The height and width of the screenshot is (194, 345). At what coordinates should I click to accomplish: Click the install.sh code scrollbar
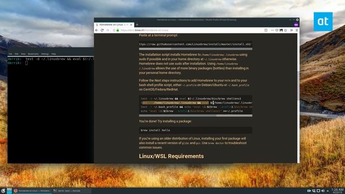(x=196, y=49)
